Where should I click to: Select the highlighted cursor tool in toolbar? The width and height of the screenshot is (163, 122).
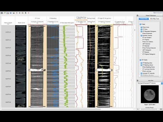tap(8, 13)
